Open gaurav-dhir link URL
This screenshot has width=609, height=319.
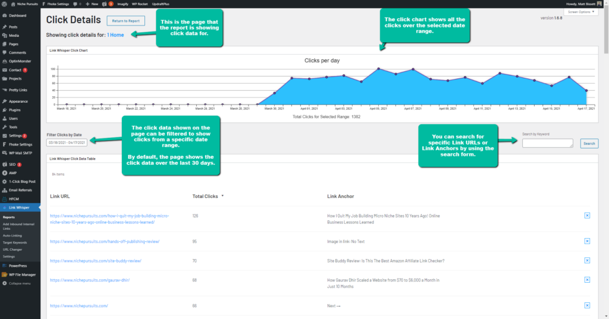pyautogui.click(x=90, y=280)
